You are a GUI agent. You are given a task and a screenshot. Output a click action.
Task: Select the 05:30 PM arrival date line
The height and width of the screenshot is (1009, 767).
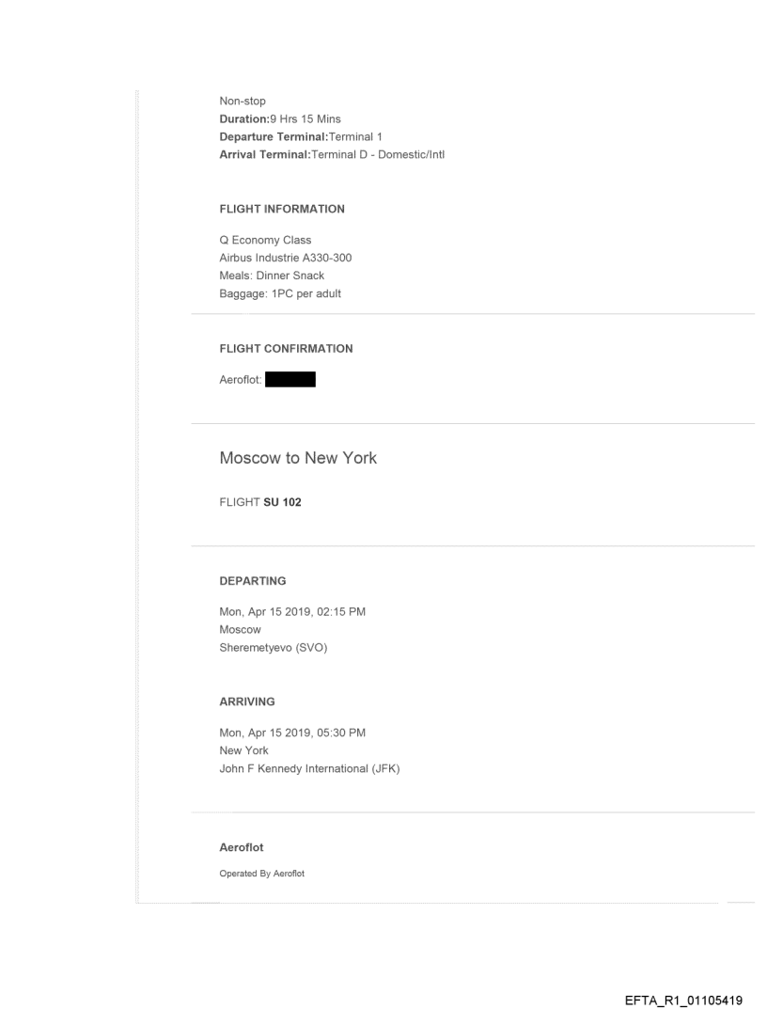click(x=292, y=733)
